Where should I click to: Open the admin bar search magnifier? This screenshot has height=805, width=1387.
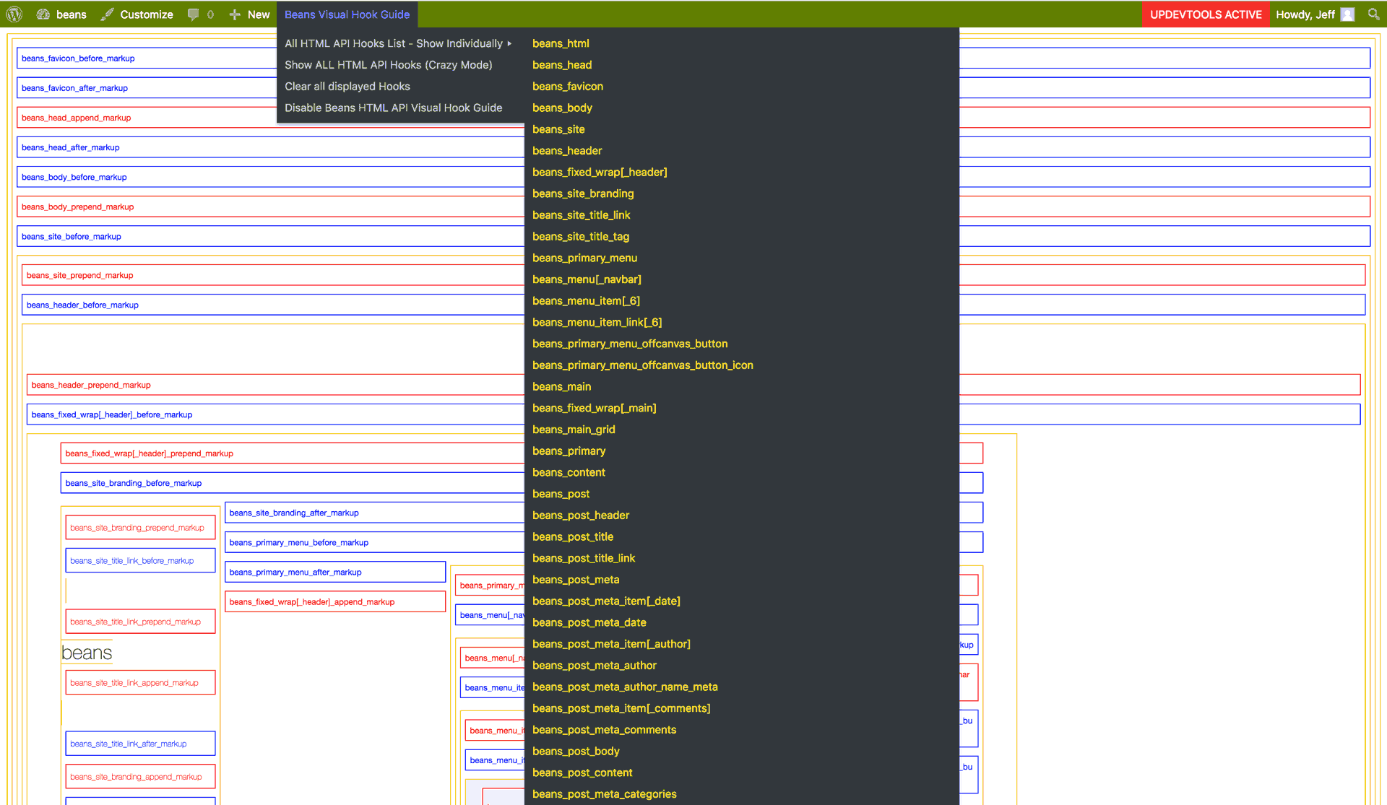tap(1373, 14)
